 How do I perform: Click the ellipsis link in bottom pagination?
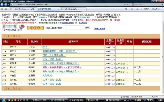[x=21, y=88]
